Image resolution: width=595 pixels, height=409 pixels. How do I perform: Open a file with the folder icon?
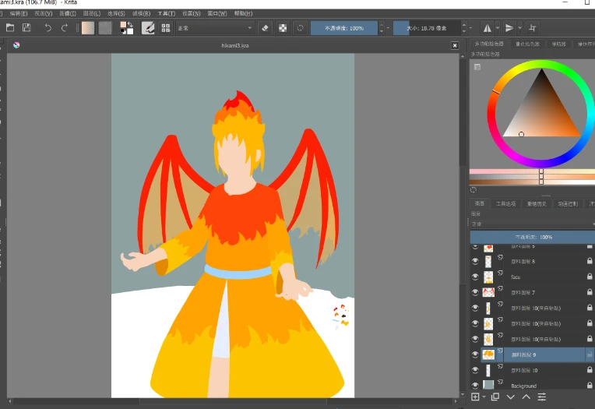[10, 28]
